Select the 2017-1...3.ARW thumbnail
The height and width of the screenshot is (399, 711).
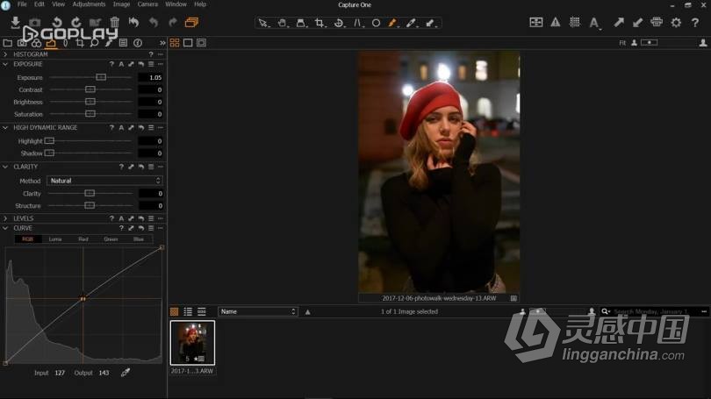(x=192, y=343)
